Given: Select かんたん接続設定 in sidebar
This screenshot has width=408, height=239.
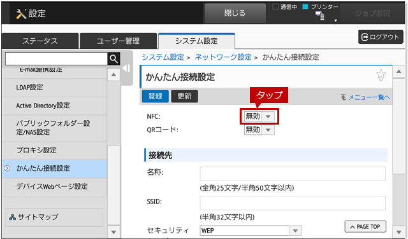Looking at the screenshot, I should pyautogui.click(x=54, y=168).
